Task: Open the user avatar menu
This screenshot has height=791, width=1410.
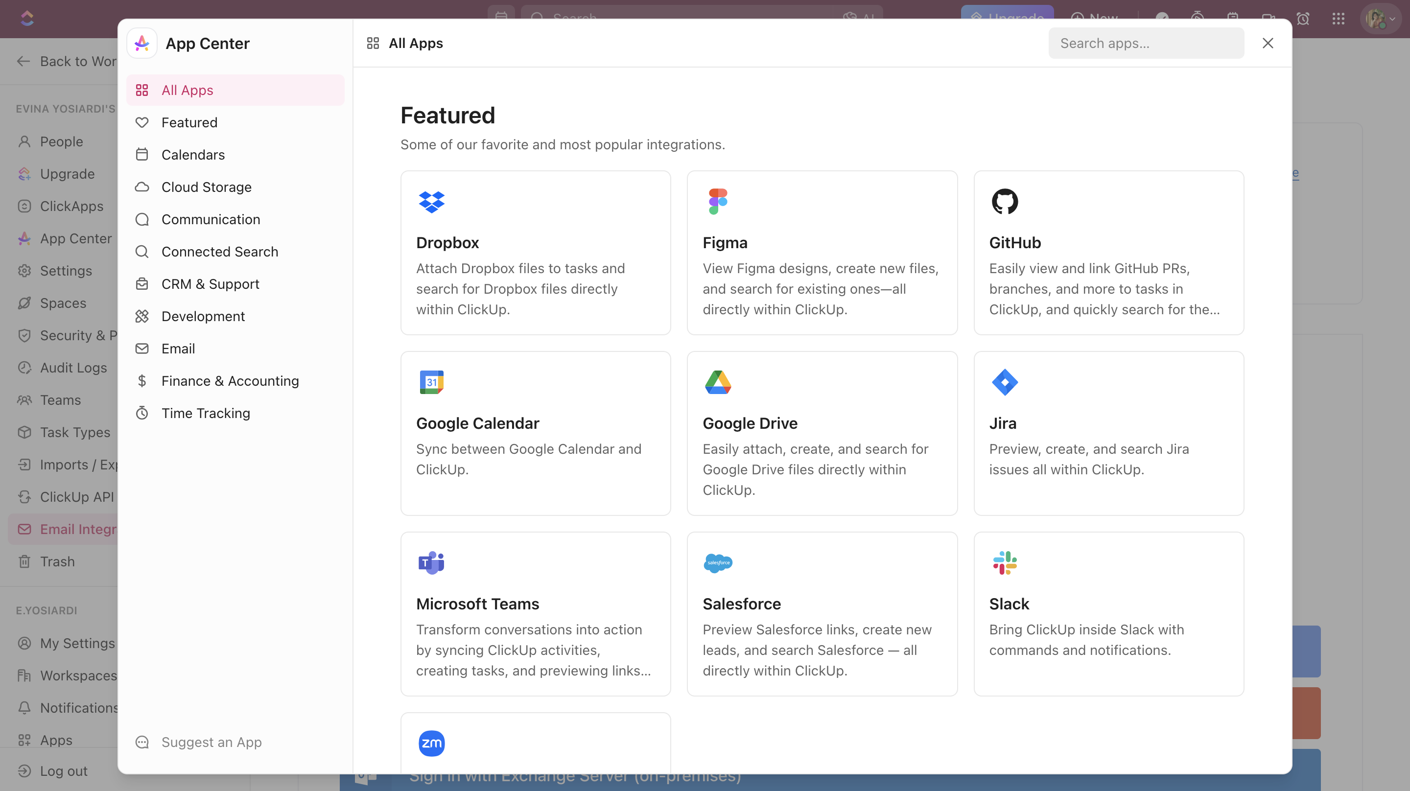Action: tap(1380, 19)
